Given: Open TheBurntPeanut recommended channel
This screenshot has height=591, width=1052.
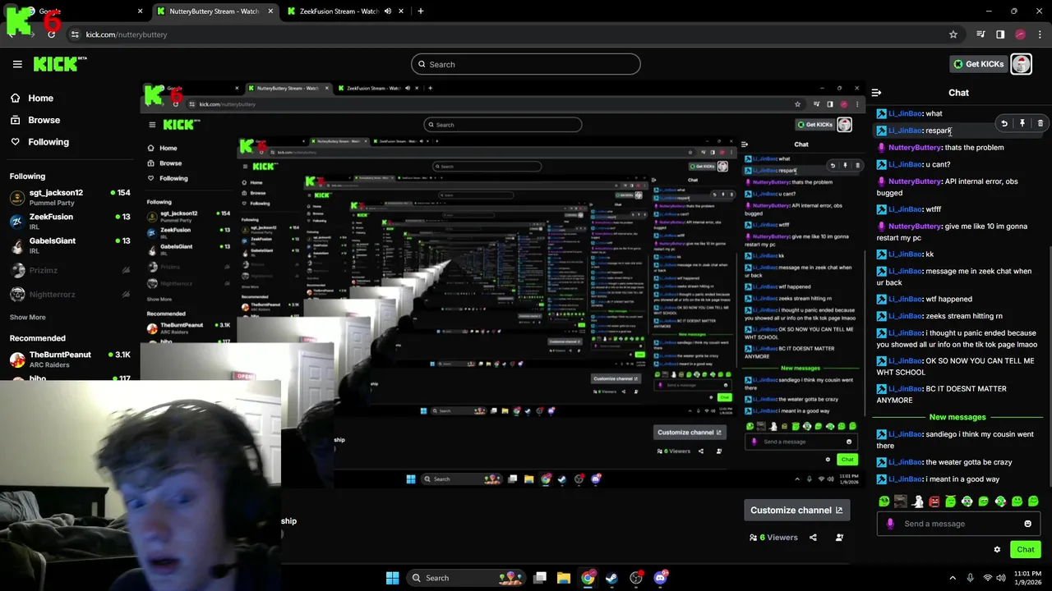Looking at the screenshot, I should 70,359.
